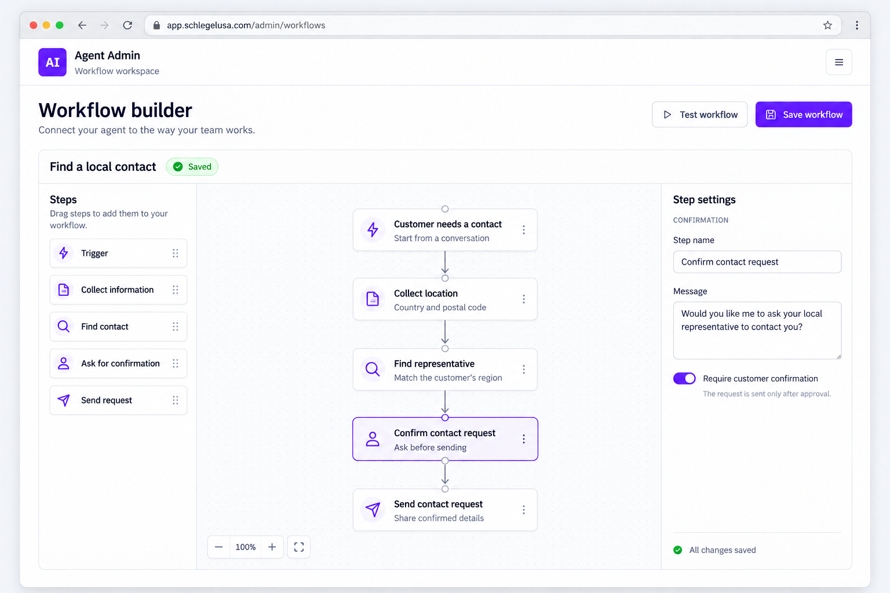Screen dimensions: 890x593
Task: Edit the Step name input field
Action: [757, 262]
